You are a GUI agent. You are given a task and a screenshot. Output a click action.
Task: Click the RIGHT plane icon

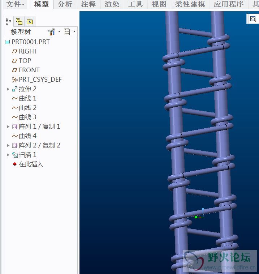[14, 51]
